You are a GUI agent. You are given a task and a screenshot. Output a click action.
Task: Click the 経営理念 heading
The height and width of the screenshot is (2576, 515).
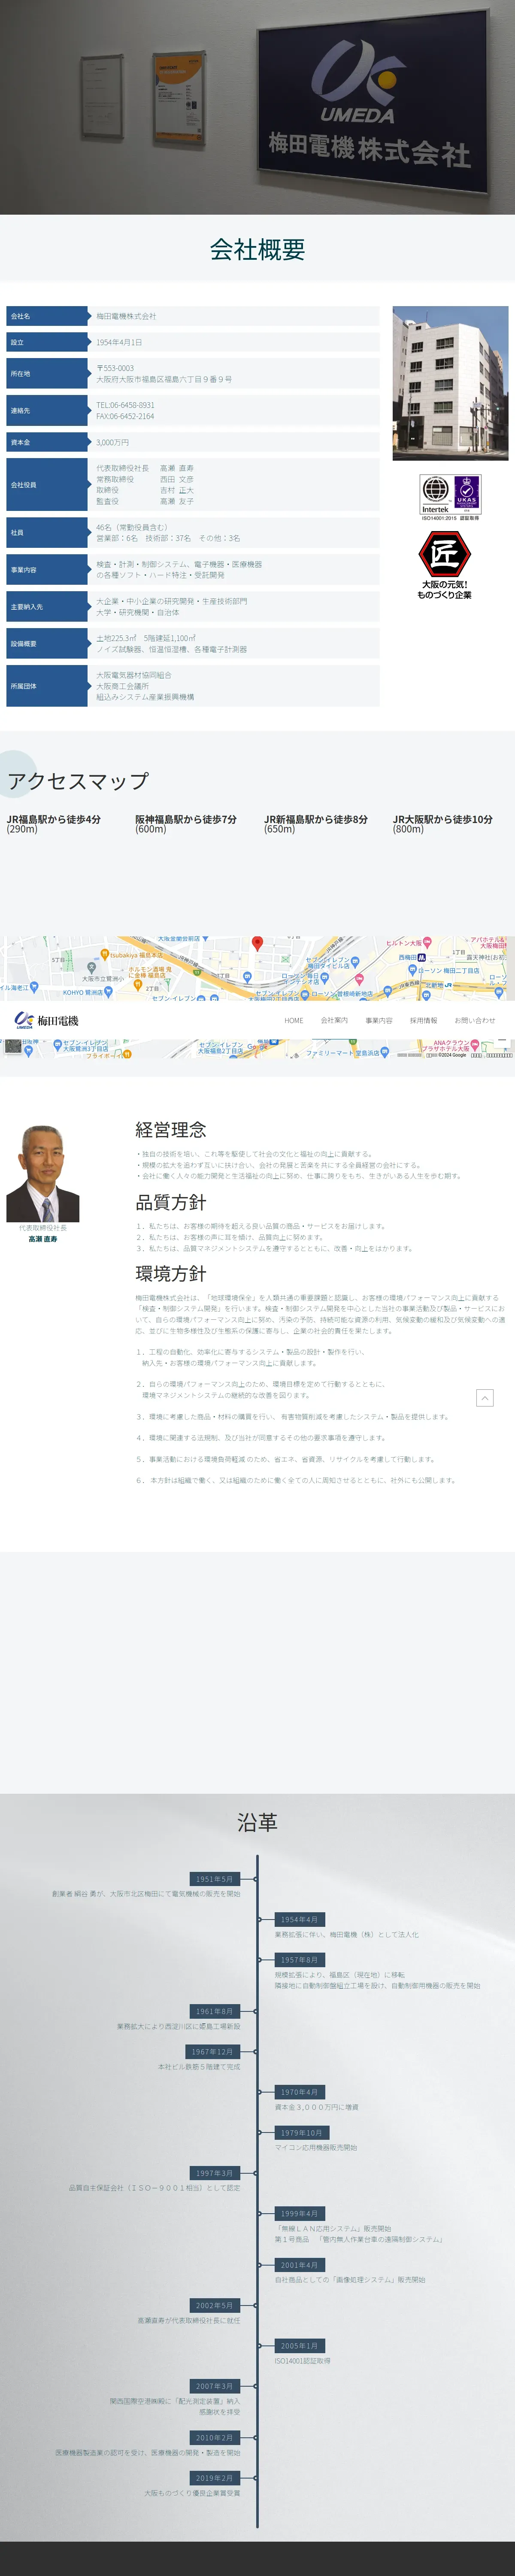171,1129
